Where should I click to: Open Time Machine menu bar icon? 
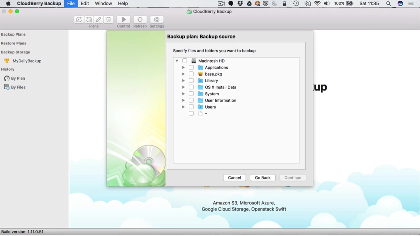(x=296, y=4)
